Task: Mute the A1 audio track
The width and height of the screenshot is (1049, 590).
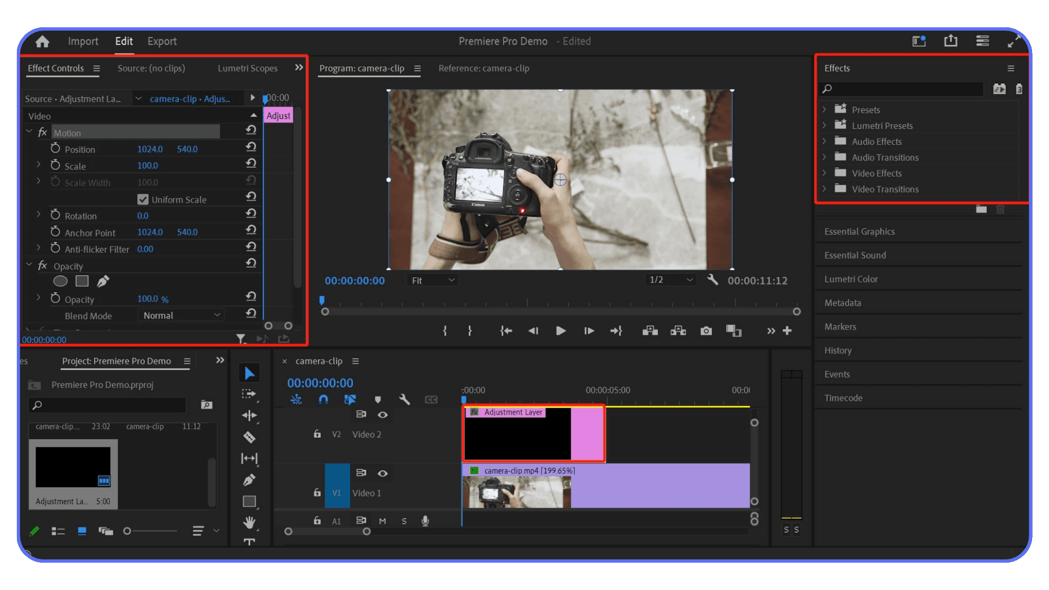Action: click(x=383, y=521)
